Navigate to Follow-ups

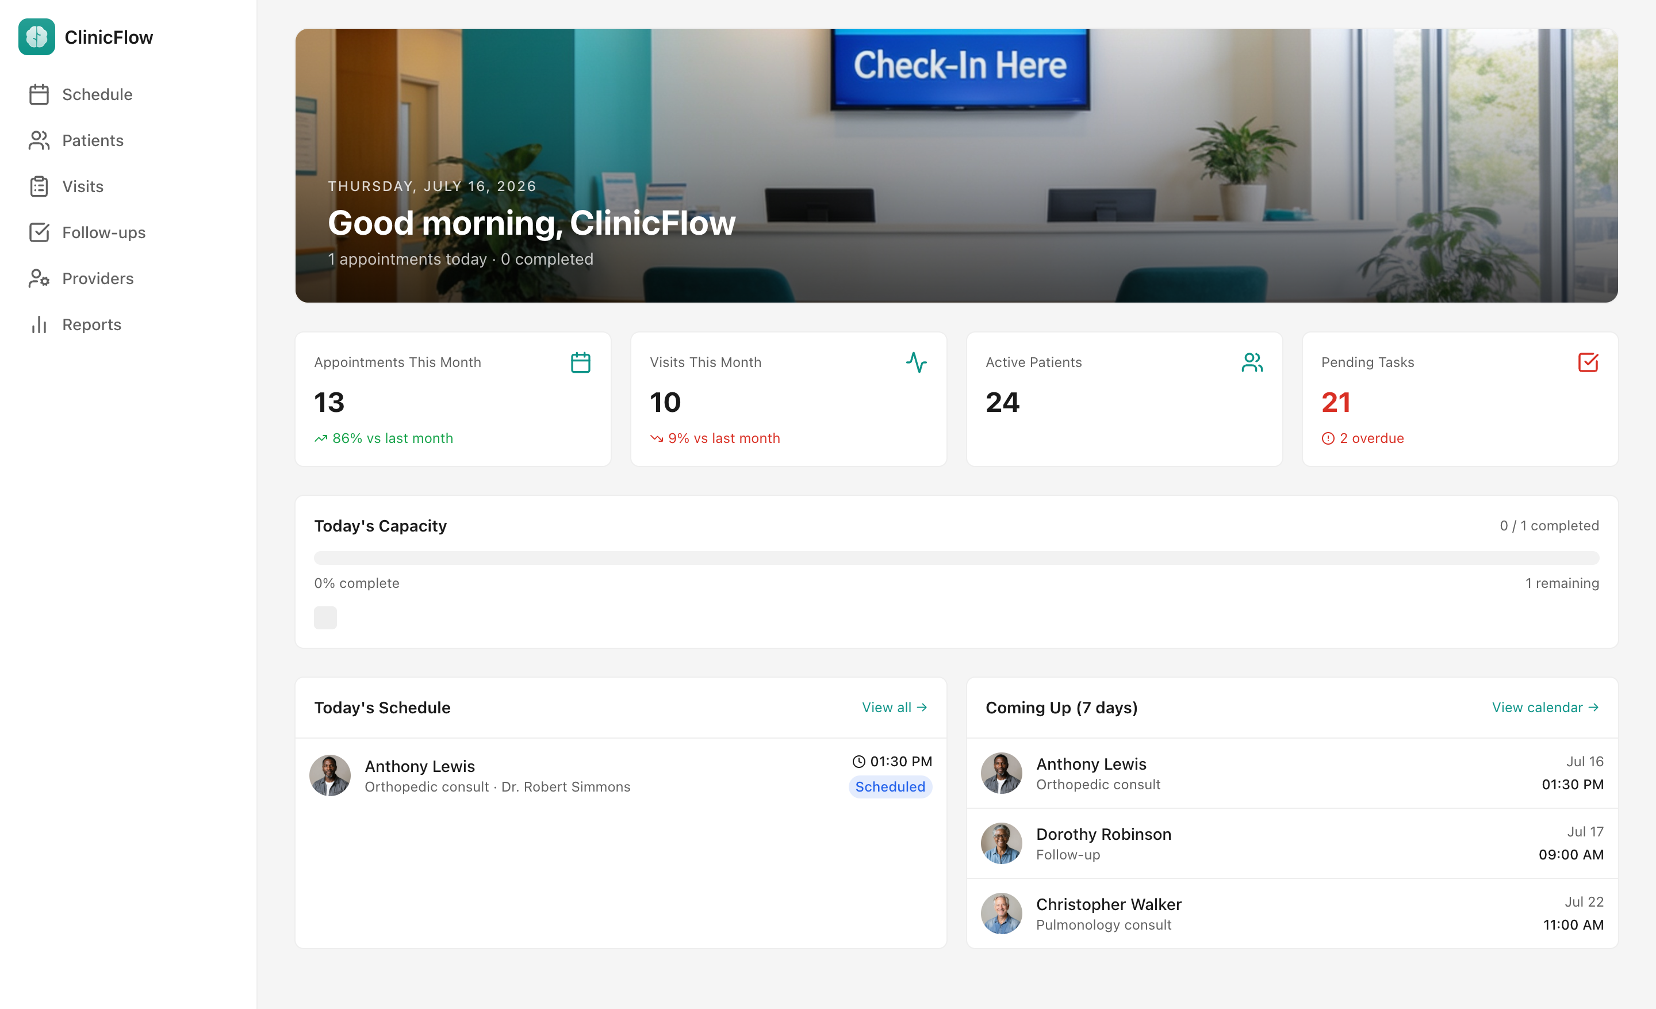tap(128, 232)
